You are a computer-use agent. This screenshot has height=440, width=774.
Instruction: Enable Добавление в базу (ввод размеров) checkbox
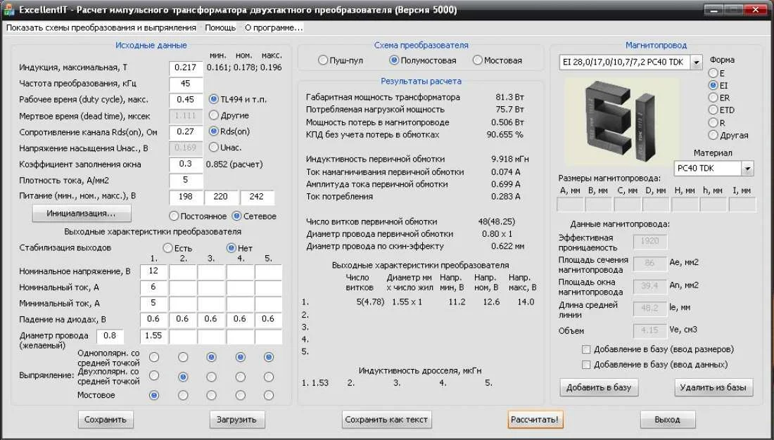coord(586,349)
